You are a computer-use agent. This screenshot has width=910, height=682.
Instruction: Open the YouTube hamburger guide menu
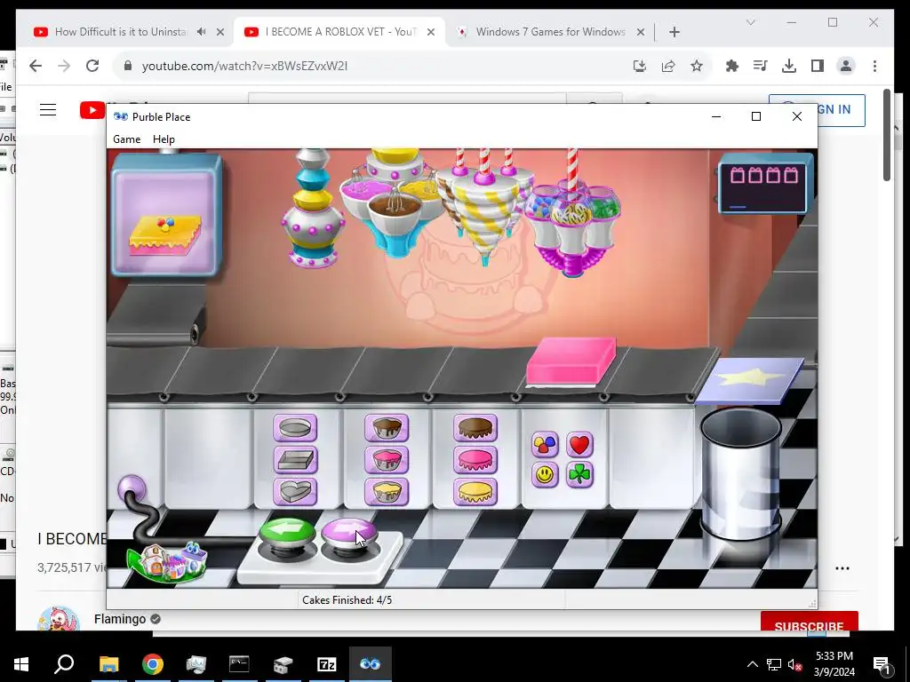[48, 109]
